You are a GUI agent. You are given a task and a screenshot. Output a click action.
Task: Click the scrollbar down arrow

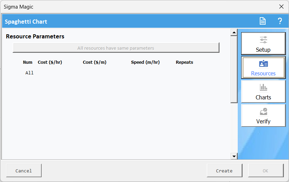234,156
